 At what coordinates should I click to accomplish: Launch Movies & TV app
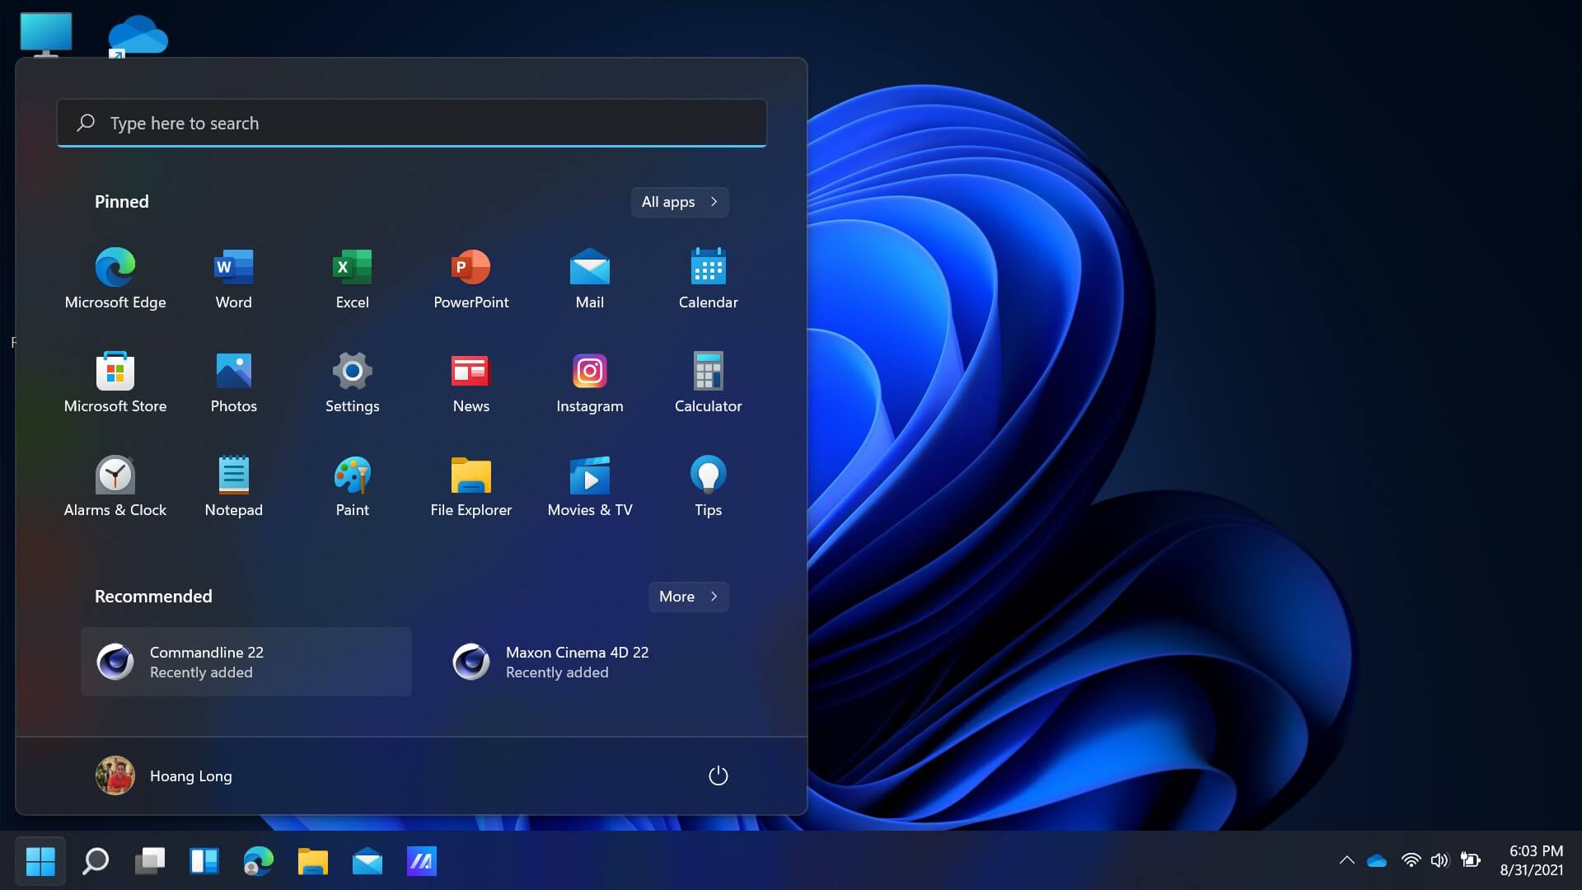590,486
